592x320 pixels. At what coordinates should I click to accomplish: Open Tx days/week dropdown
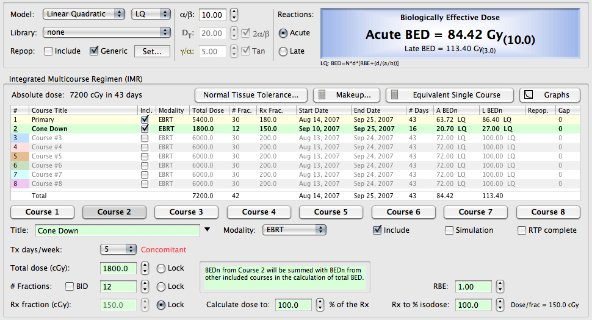pos(119,249)
